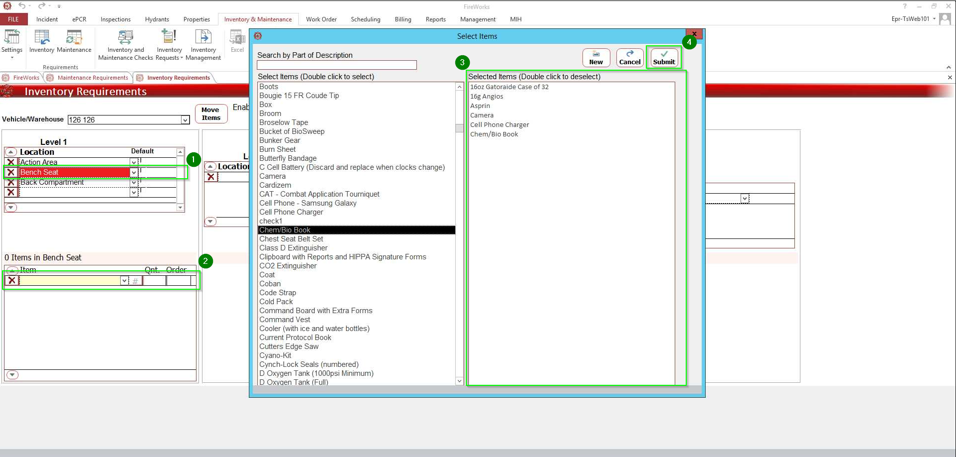Click the Select Items list scroll-down arrow
Viewport: 956px width, 457px height.
(x=459, y=381)
